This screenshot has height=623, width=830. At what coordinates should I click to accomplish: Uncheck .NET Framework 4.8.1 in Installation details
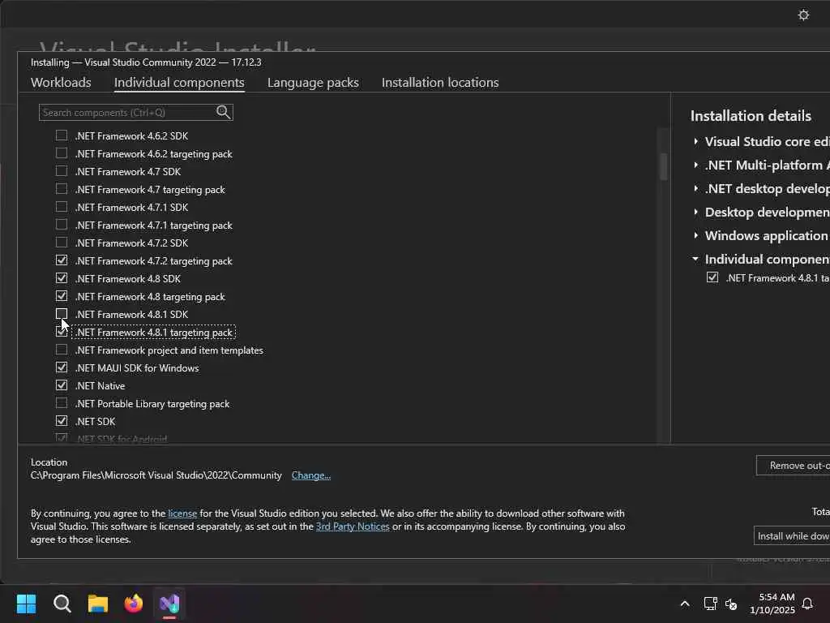(x=712, y=277)
